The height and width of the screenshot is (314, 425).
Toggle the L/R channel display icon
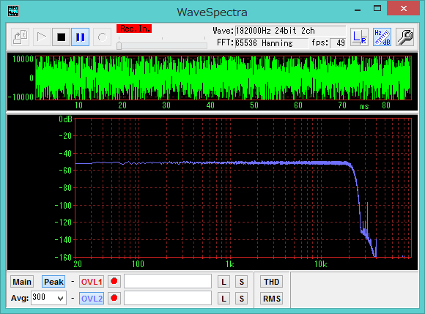point(359,37)
